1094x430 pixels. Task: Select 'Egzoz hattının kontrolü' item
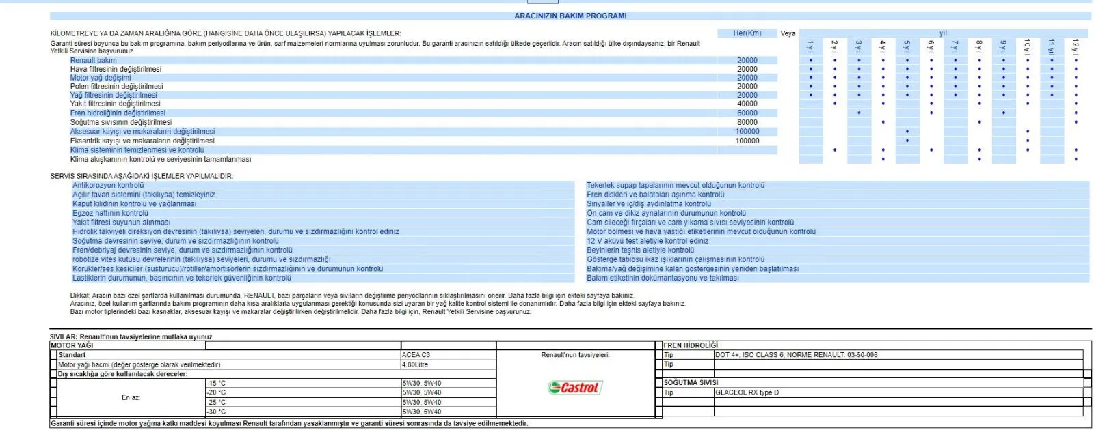pos(110,213)
